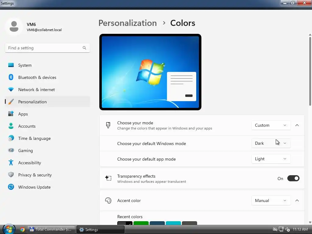This screenshot has width=312, height=234.
Task: Click the Transparency effects sparkle icon
Action: [x=108, y=178]
